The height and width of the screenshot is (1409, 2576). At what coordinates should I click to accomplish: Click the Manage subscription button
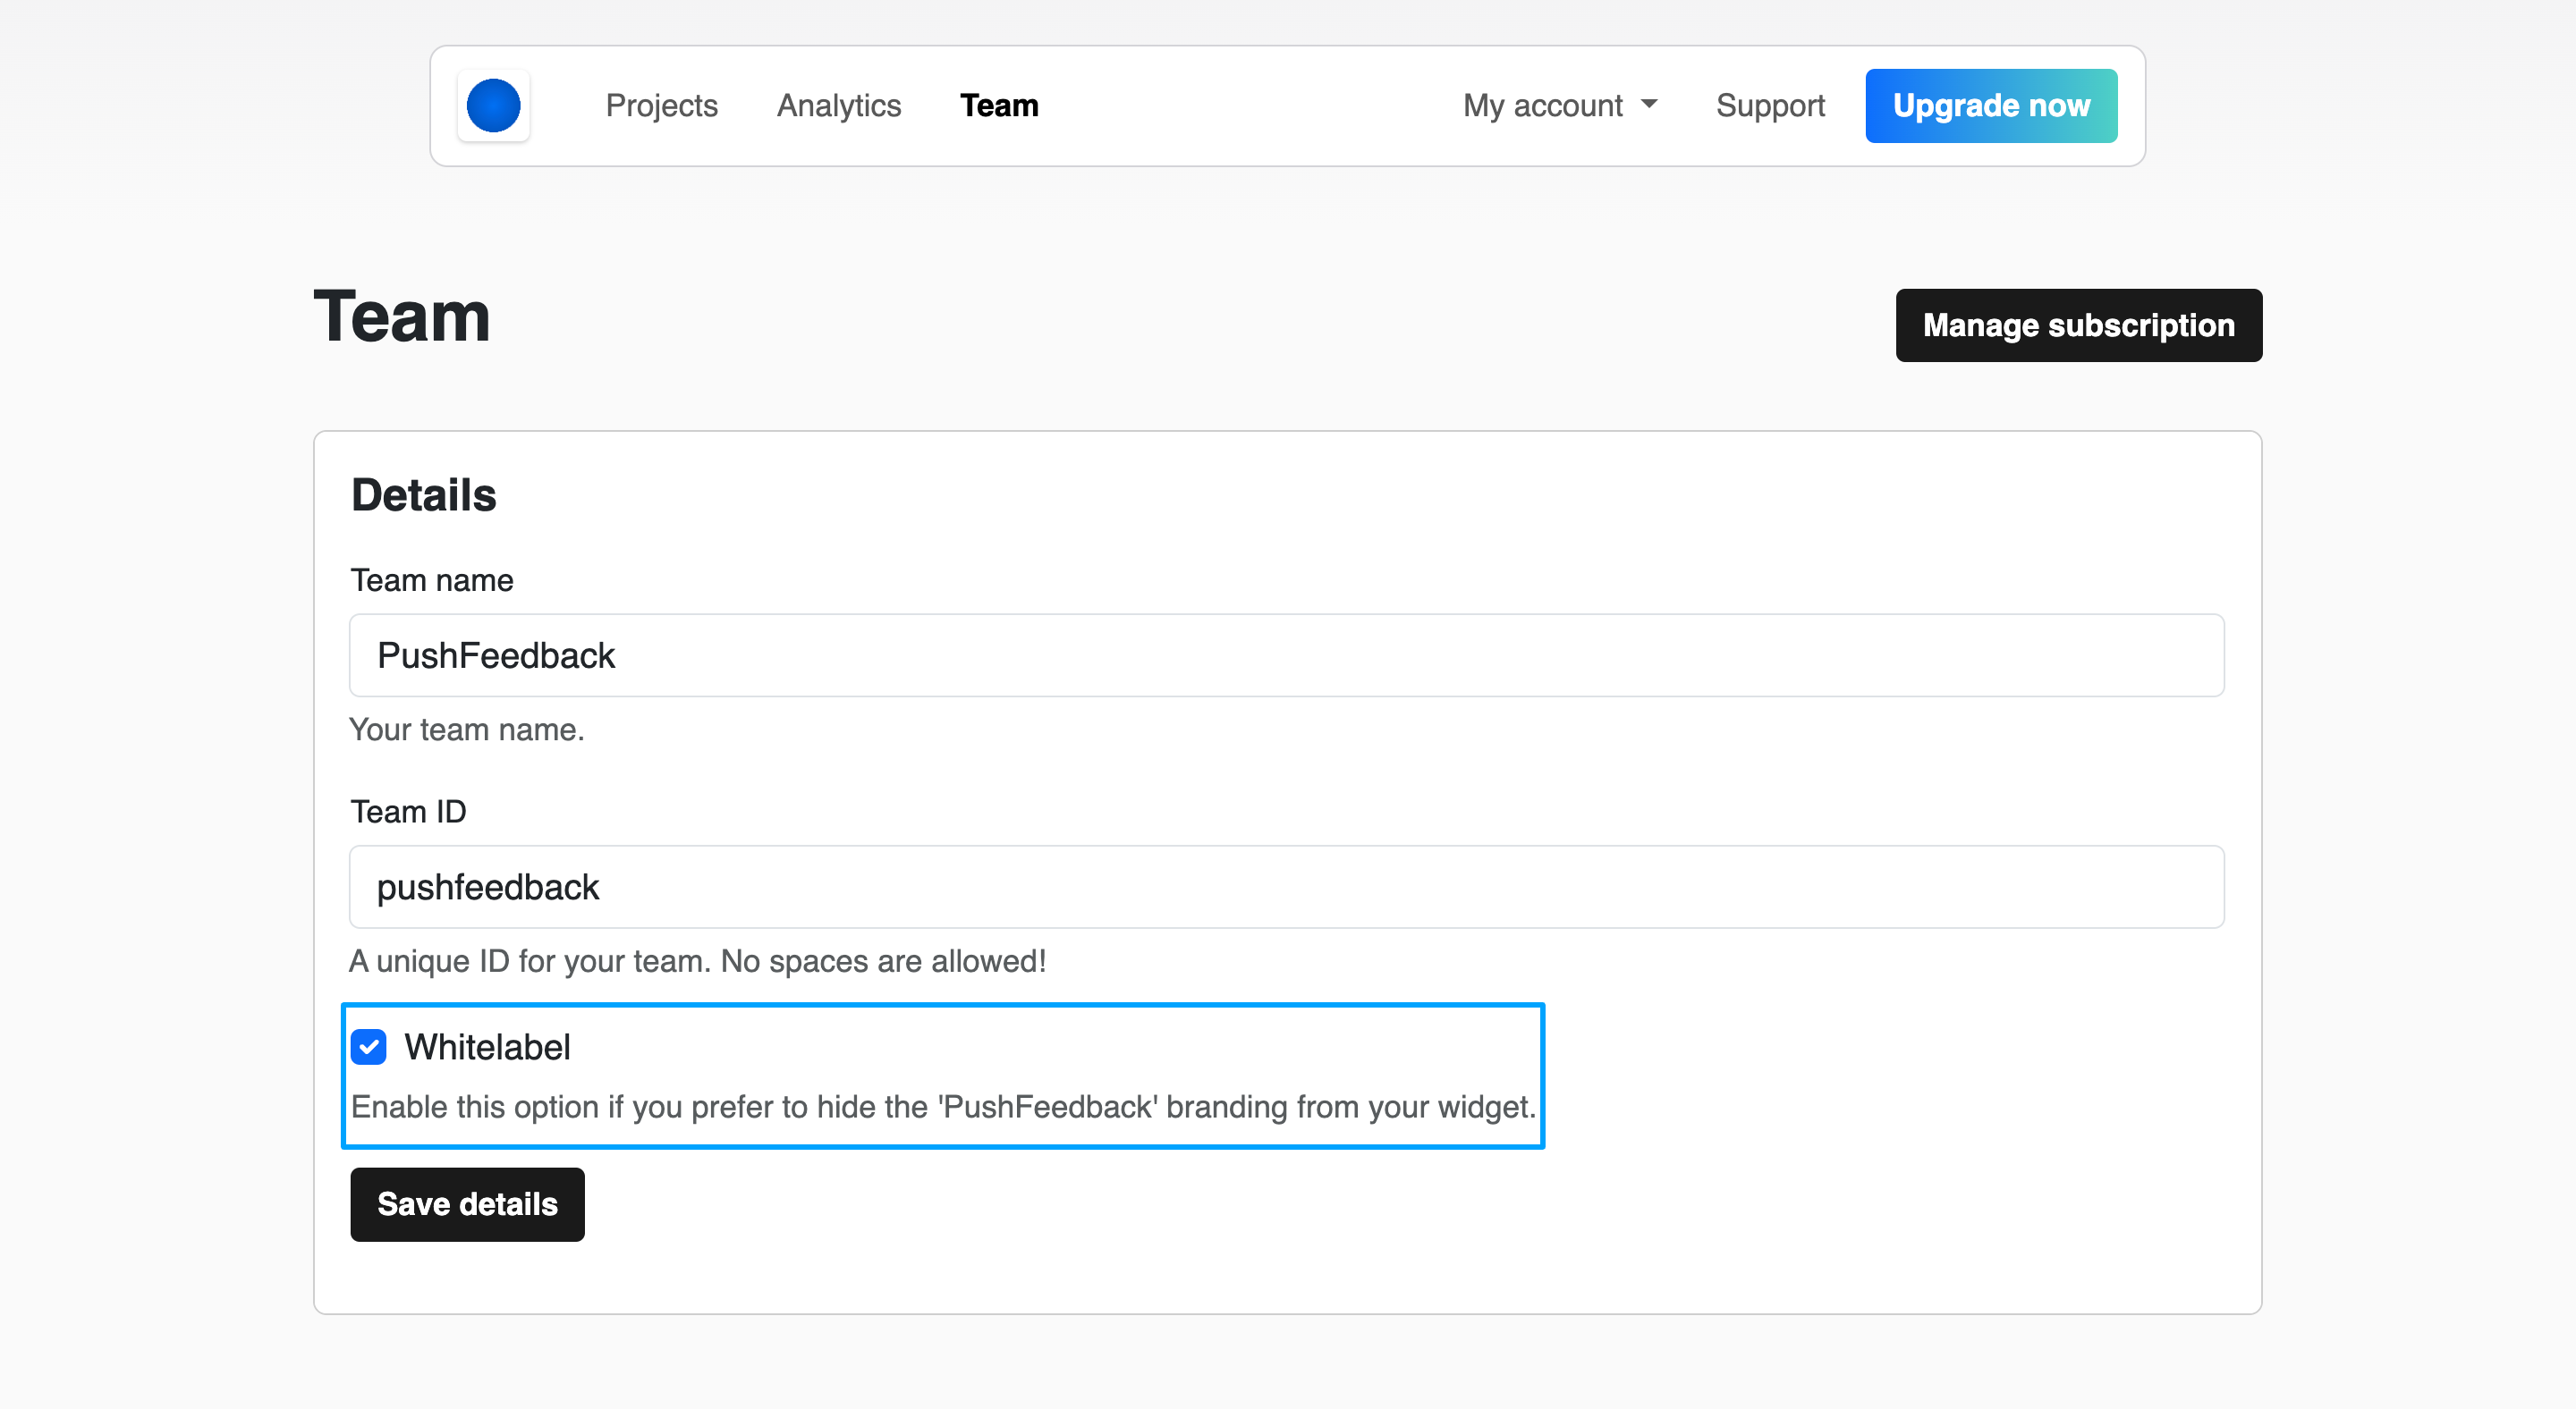click(x=2078, y=325)
